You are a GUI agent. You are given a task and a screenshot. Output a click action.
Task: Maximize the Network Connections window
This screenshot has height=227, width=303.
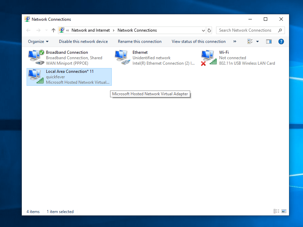click(x=266, y=19)
